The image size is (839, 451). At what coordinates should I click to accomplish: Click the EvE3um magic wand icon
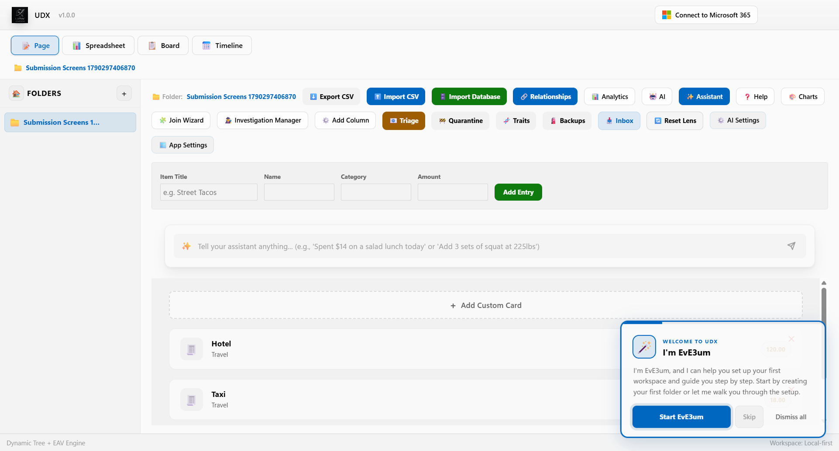(x=644, y=347)
